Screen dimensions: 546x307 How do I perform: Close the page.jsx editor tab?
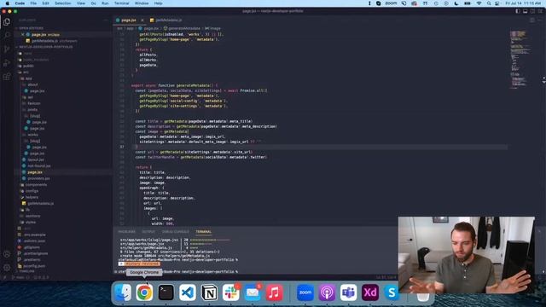[x=142, y=20]
